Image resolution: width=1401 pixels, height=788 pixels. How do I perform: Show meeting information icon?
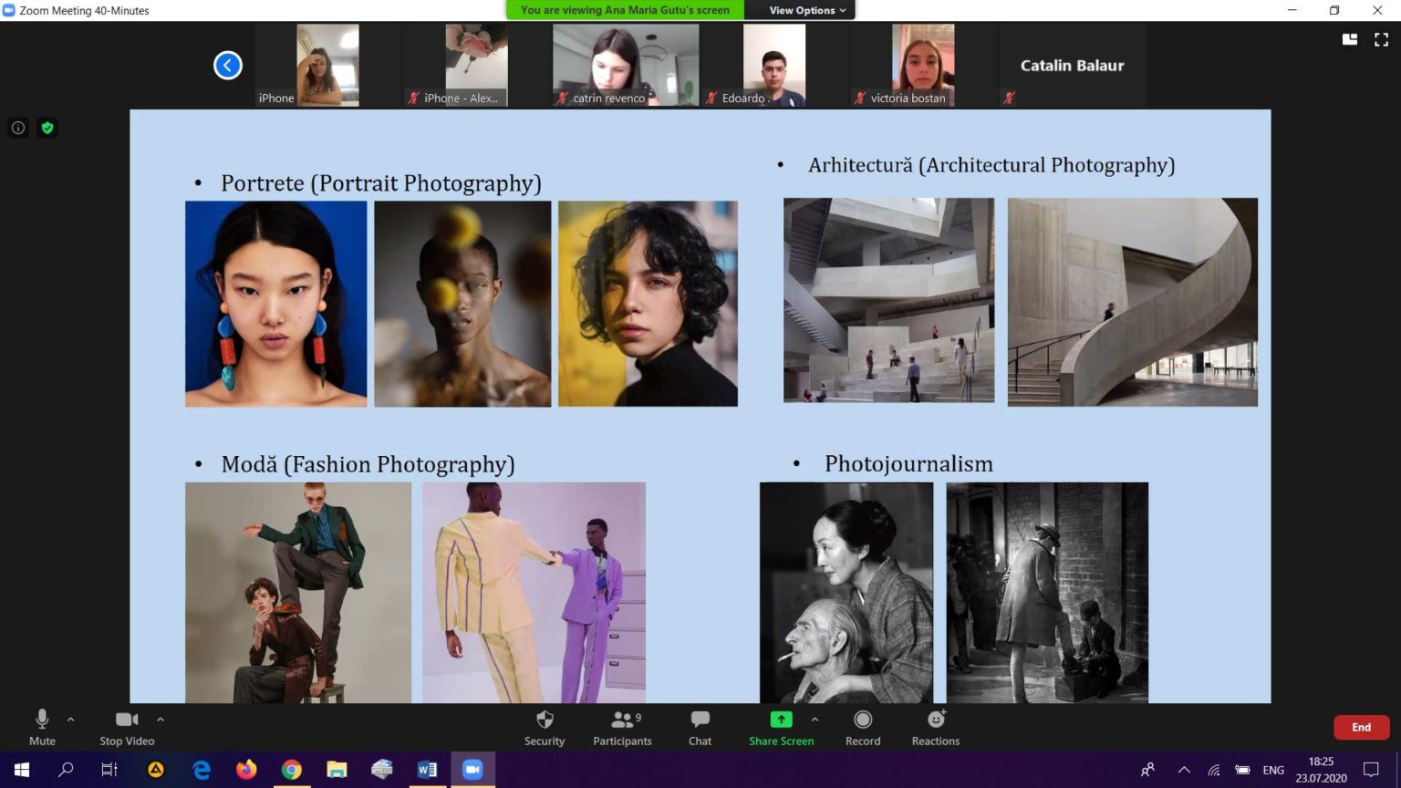pyautogui.click(x=18, y=128)
